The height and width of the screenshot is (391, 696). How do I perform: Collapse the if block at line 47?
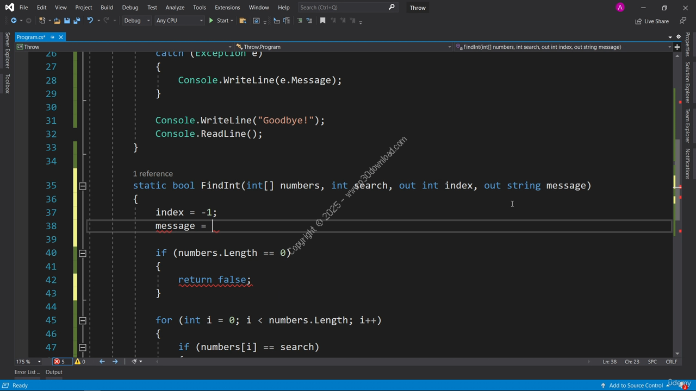(83, 347)
